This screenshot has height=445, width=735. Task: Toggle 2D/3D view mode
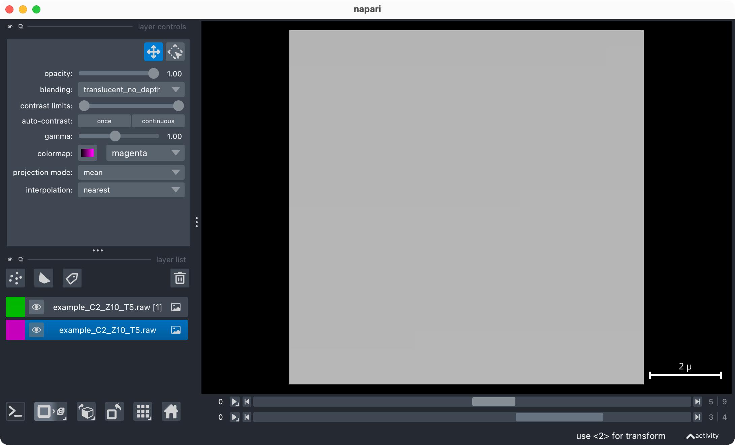pos(51,411)
